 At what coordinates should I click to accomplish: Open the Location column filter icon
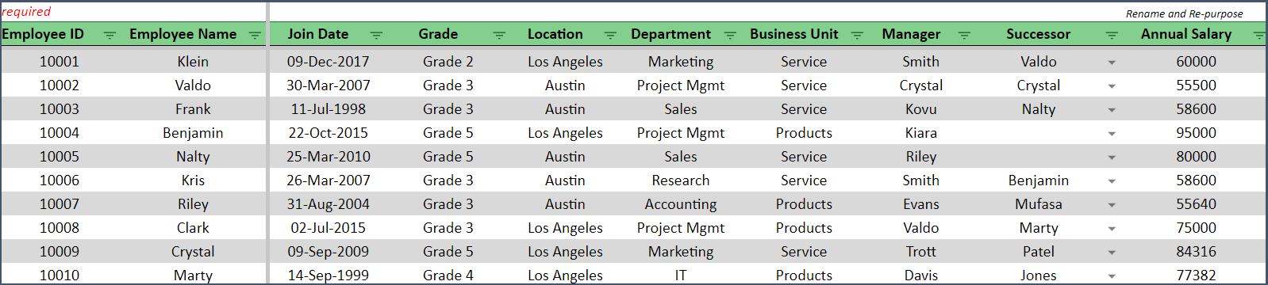pyautogui.click(x=610, y=35)
